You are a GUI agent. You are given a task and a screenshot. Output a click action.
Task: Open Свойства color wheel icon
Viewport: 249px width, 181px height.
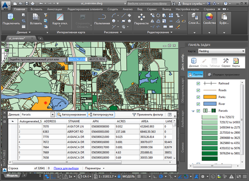(210, 17)
